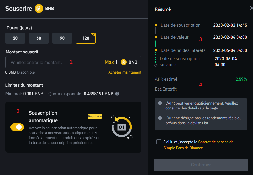Click the info icon next to Quota disponible
This screenshot has height=175, width=253.
pyautogui.click(x=117, y=94)
